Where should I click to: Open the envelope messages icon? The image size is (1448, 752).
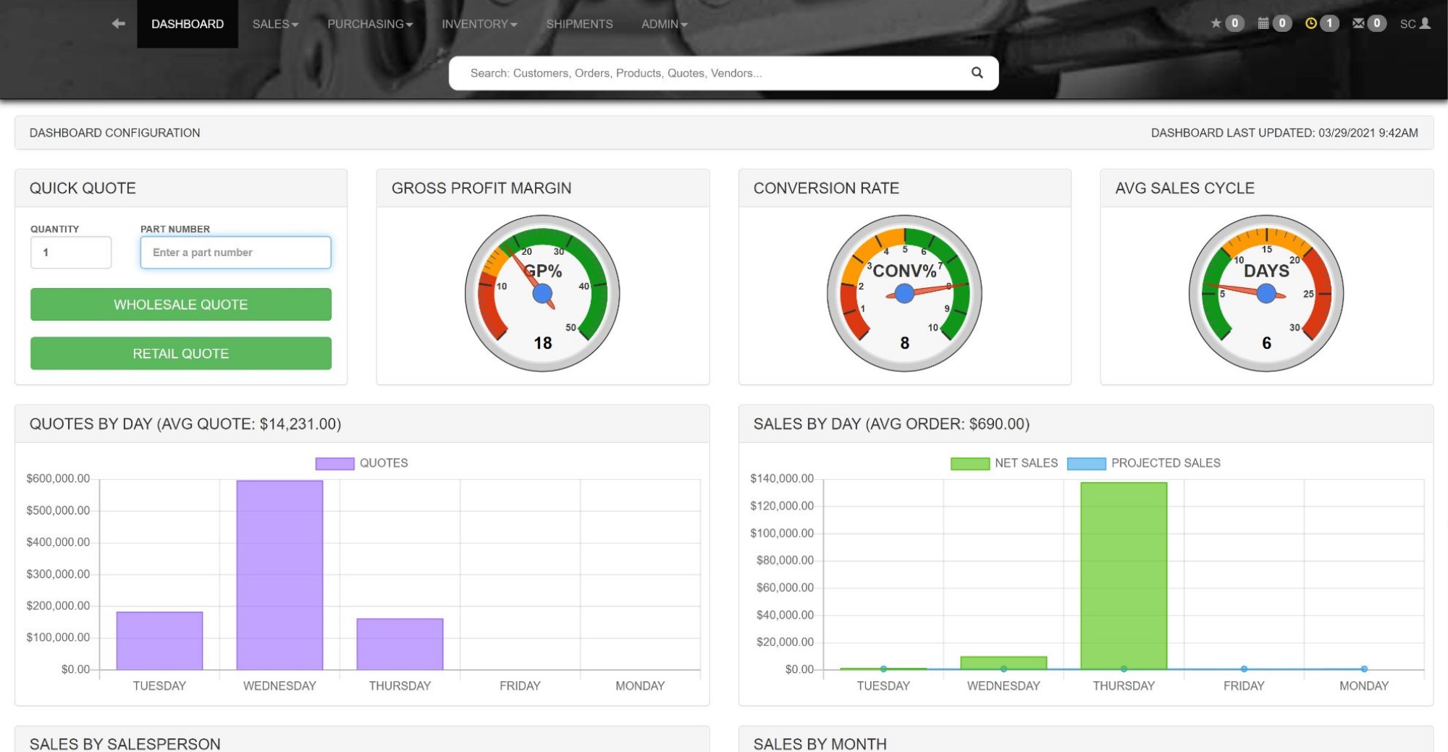[x=1358, y=23]
